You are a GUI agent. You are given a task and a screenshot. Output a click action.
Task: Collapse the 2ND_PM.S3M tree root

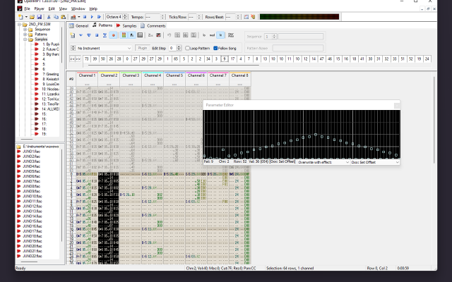coord(19,25)
